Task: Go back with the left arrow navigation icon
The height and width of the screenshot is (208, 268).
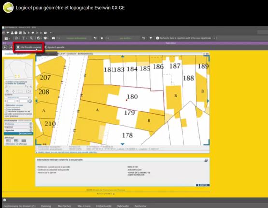Action: (x=5, y=47)
